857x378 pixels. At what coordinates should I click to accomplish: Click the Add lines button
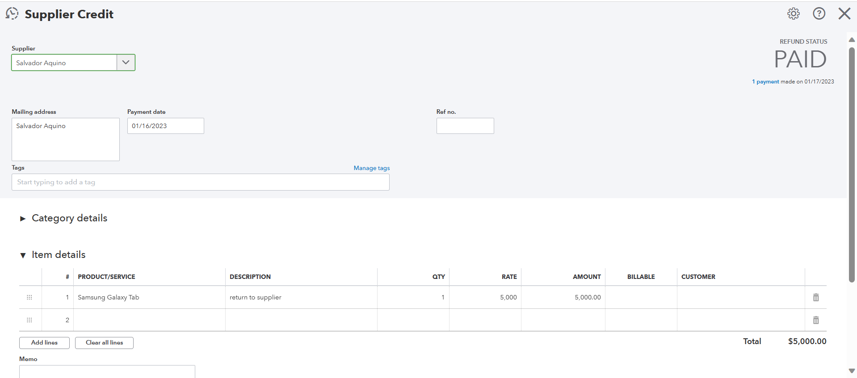tap(44, 343)
